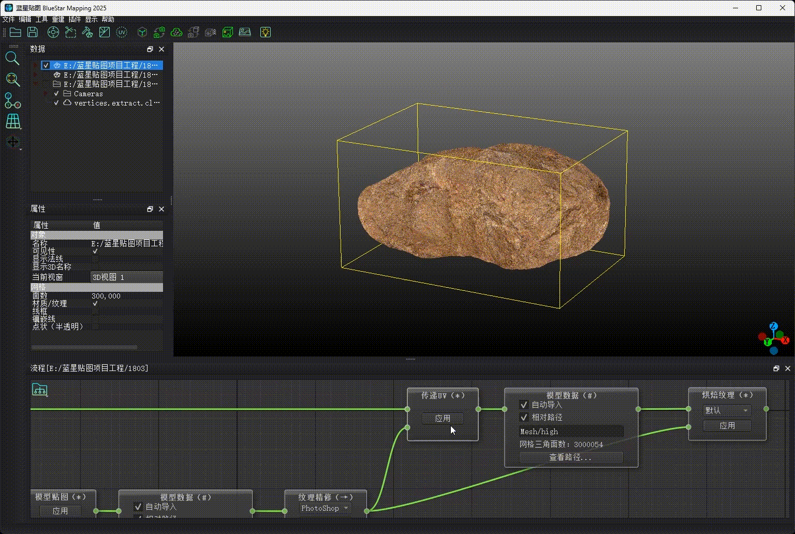Click the circular navigation target toolbar icon
Screen dimensions: 795x534
click(53, 32)
